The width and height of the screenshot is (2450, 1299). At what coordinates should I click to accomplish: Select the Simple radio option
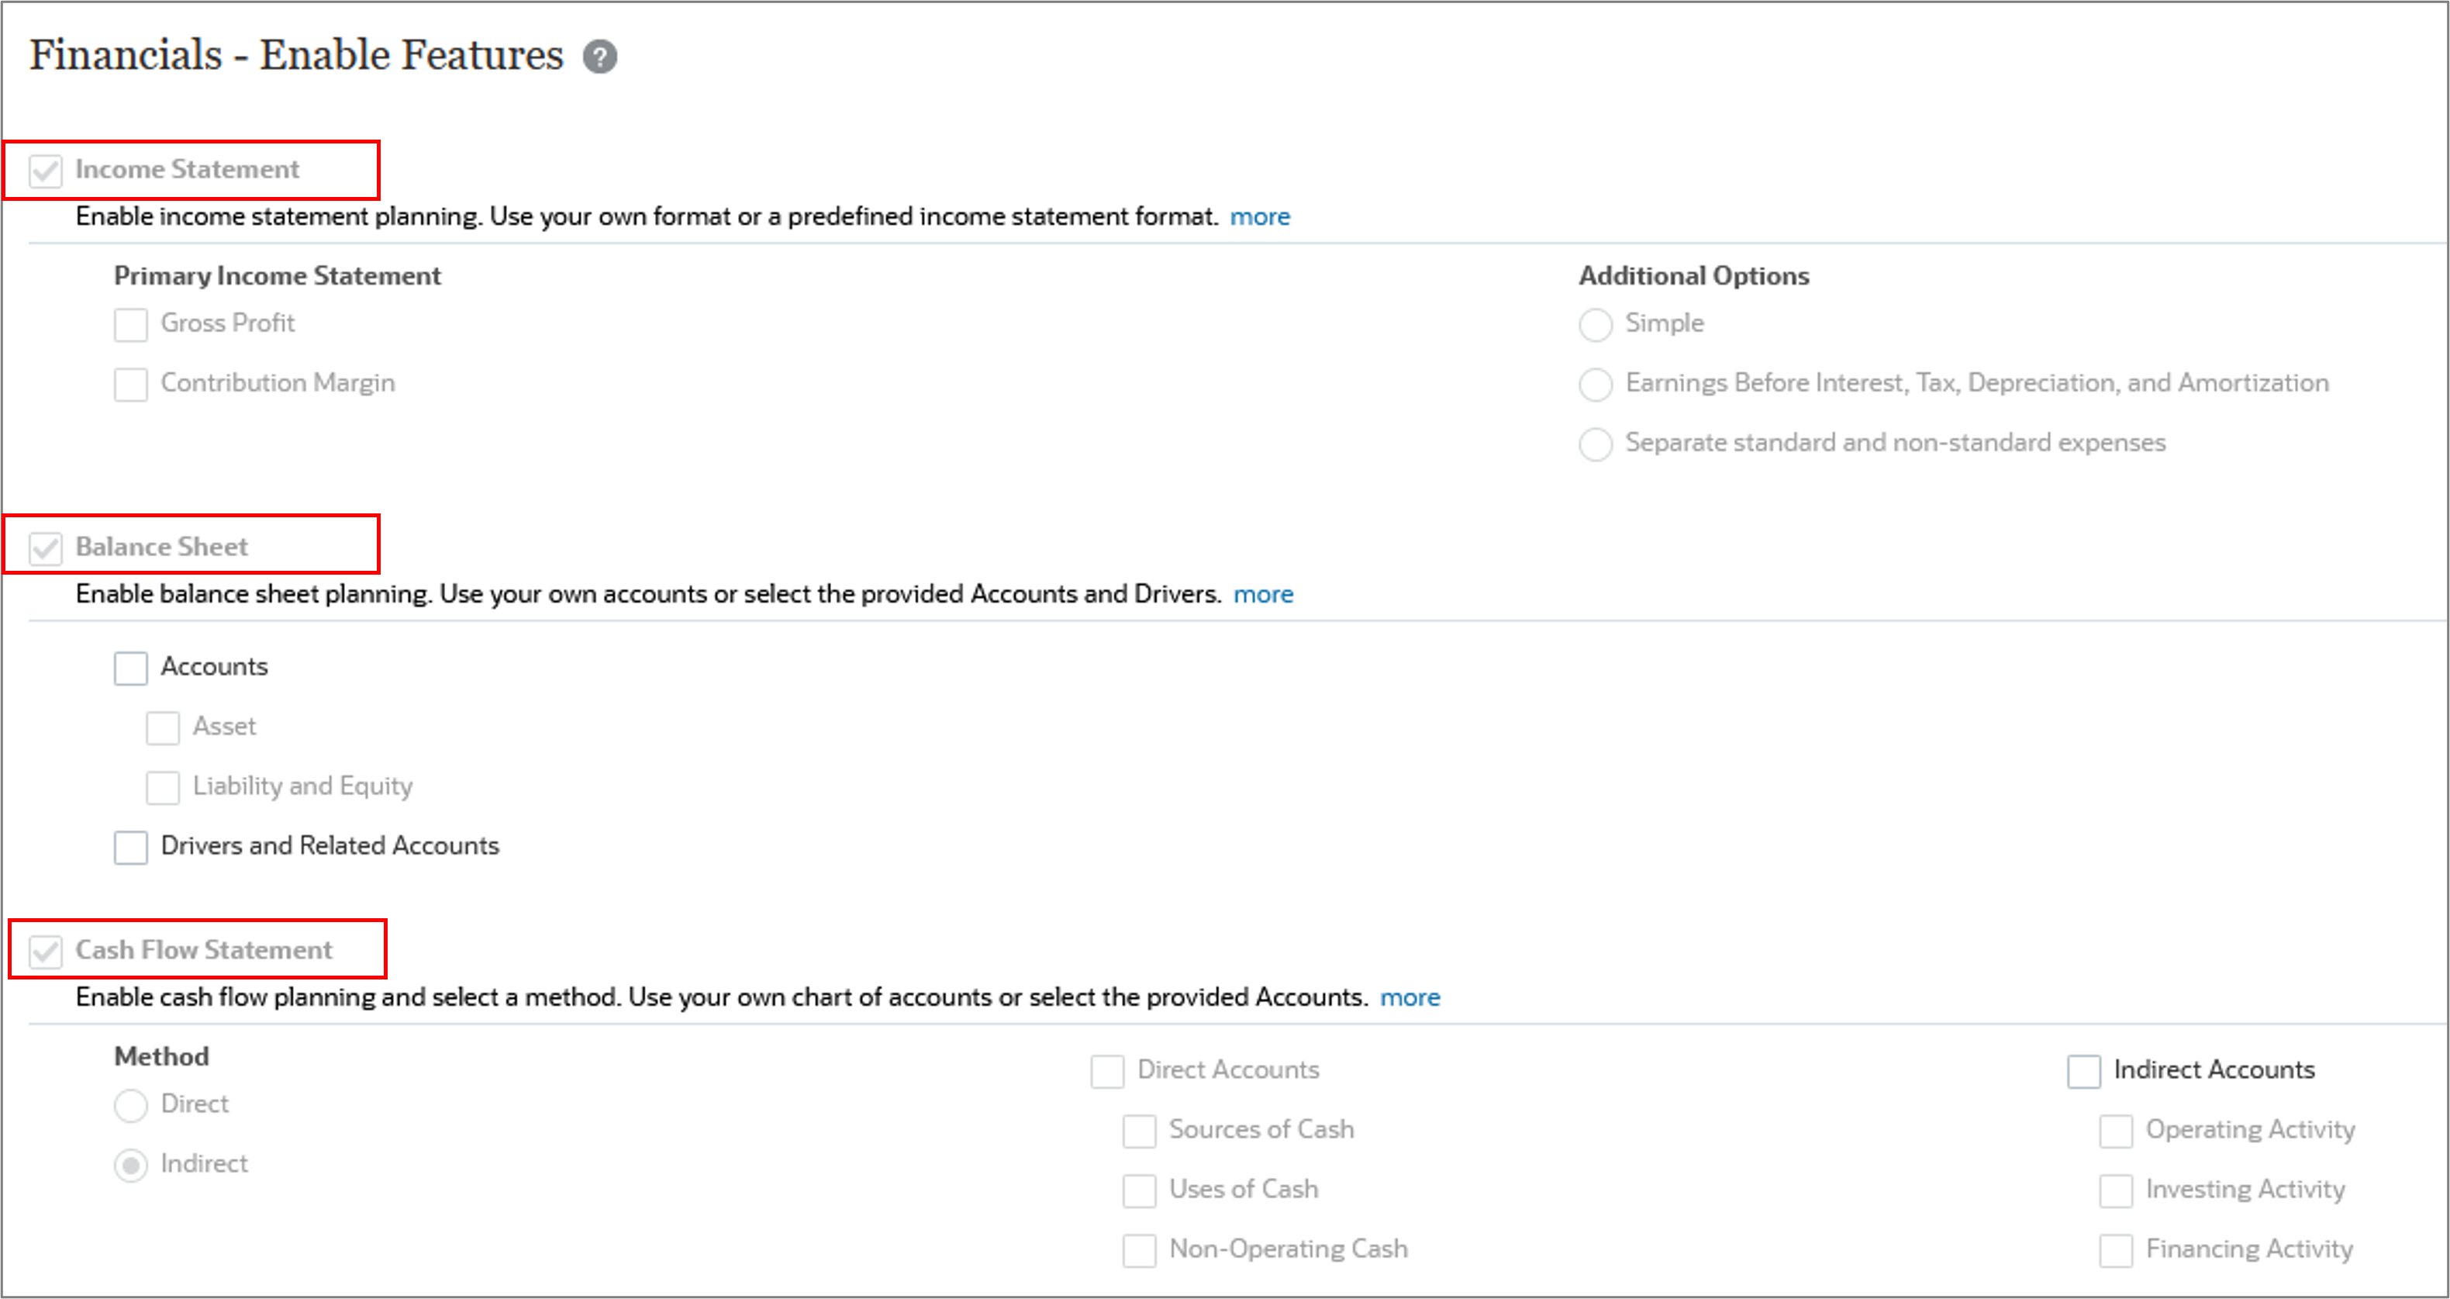point(1595,324)
